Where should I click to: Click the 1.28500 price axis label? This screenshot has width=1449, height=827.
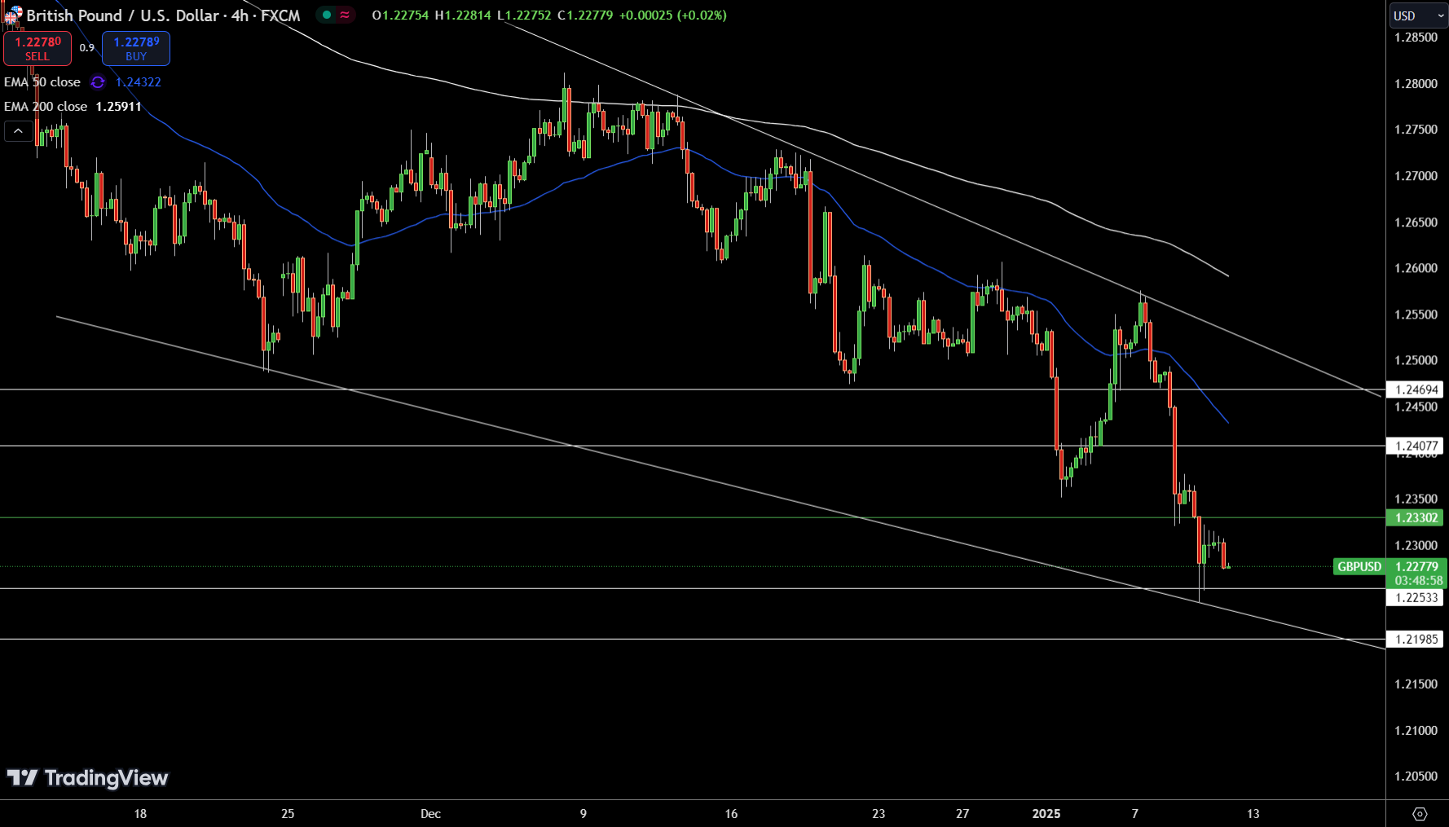coord(1416,37)
